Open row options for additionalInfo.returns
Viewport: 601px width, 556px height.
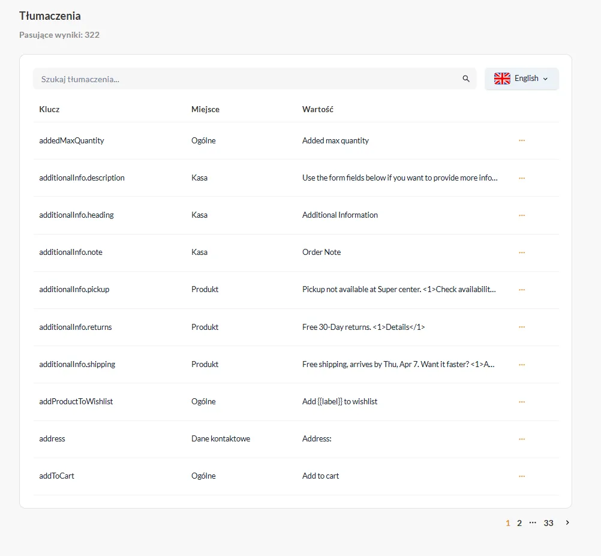[x=522, y=327]
